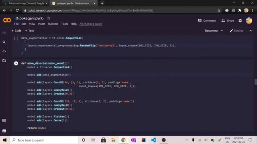
Task: Open the File menu
Action: [x=16, y=24]
